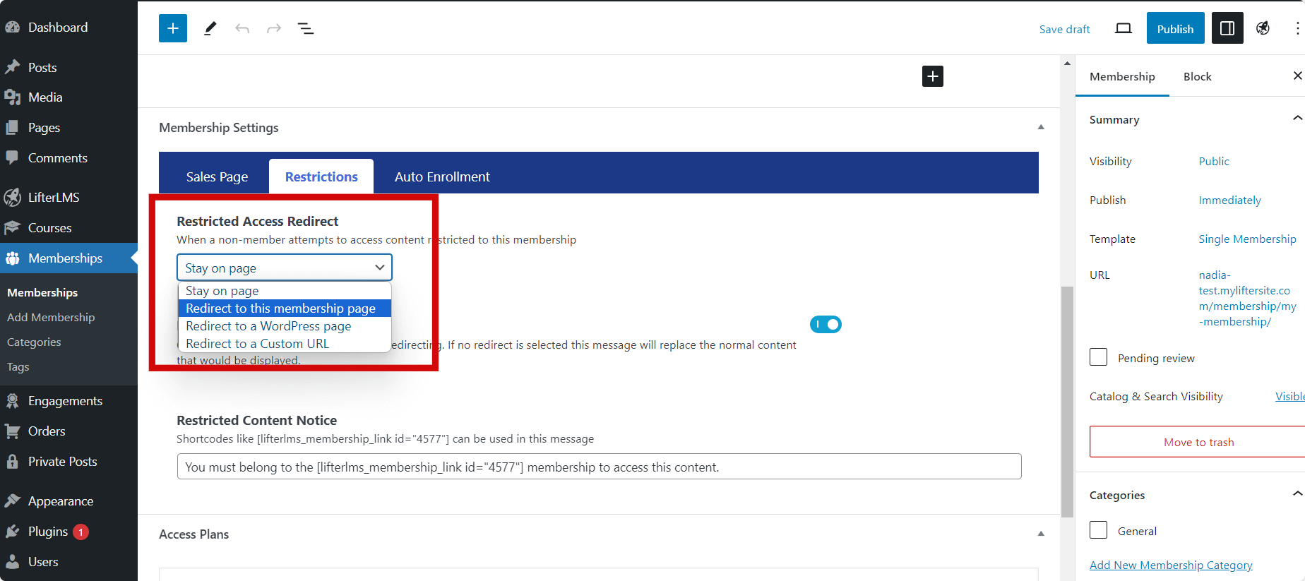Choose 'Redirect to this membership page' option
The height and width of the screenshot is (581, 1305).
[x=285, y=309]
